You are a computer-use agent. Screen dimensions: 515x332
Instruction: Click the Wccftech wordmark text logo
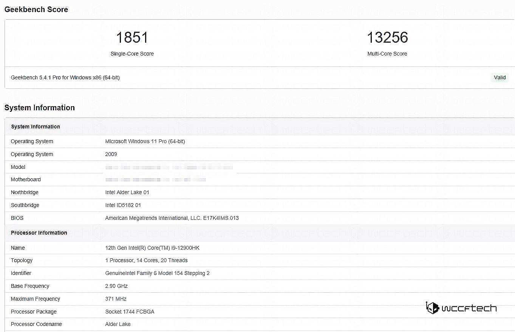click(x=470, y=308)
